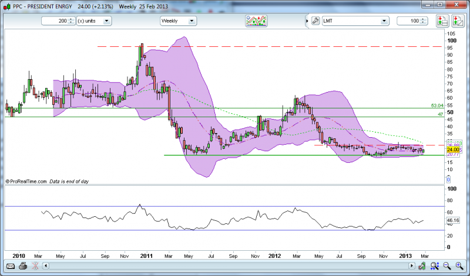This screenshot has width=470, height=276.
Task: Maximize the chart window
Action: click(x=439, y=5)
